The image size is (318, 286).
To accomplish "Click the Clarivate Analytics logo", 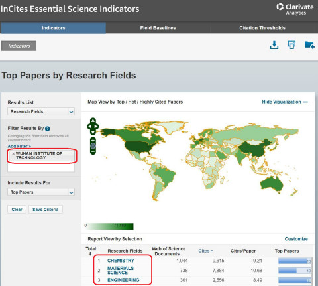I will [x=295, y=9].
